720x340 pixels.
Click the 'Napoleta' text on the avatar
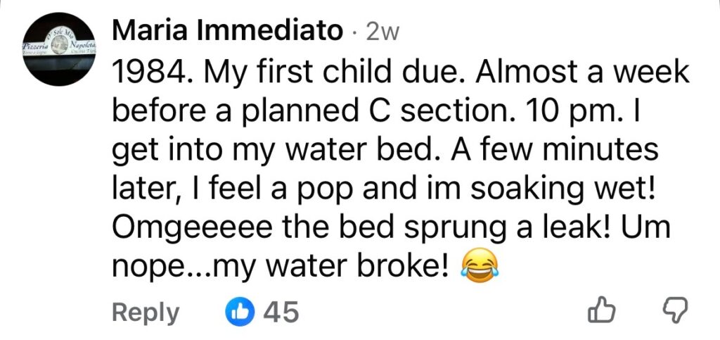(x=82, y=44)
